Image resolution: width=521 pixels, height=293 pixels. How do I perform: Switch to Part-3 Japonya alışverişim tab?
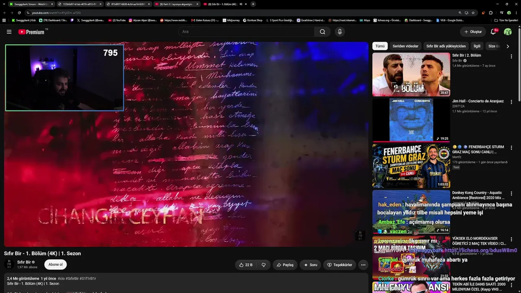tap(177, 4)
